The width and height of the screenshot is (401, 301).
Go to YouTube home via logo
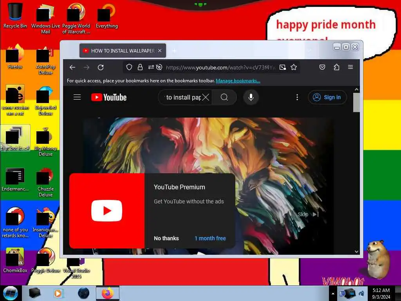pyautogui.click(x=109, y=97)
